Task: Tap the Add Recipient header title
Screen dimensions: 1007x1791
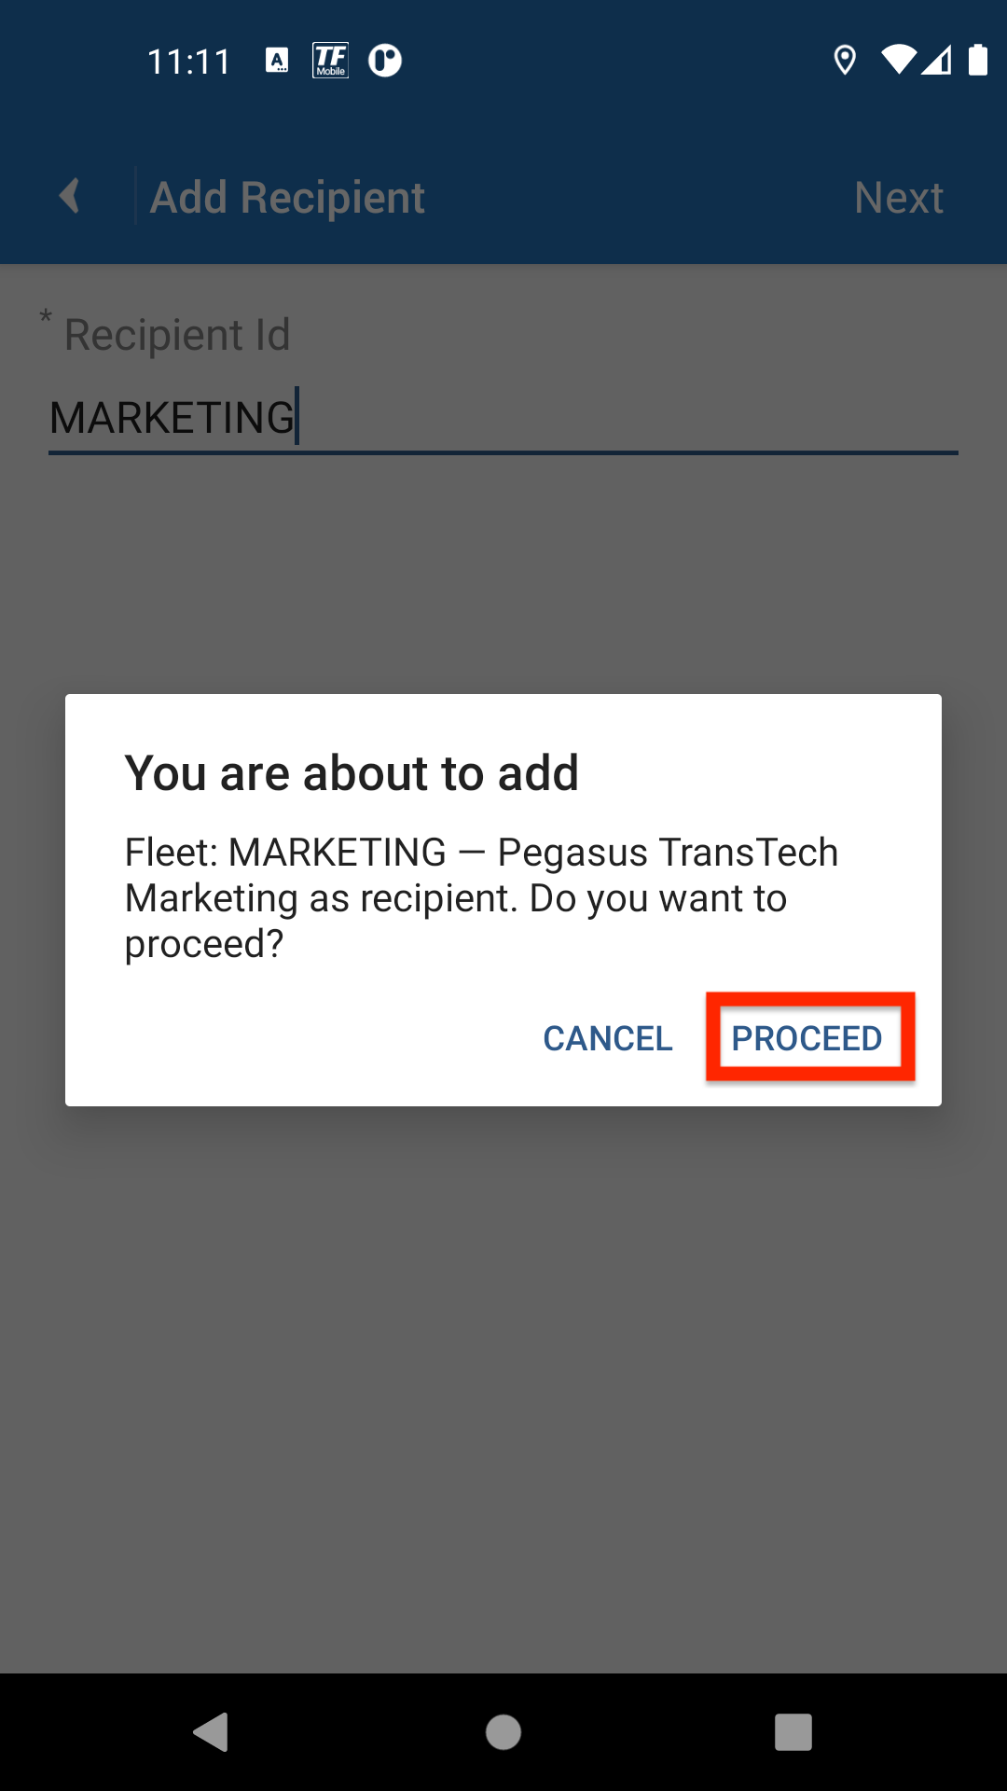Action: coord(287,198)
